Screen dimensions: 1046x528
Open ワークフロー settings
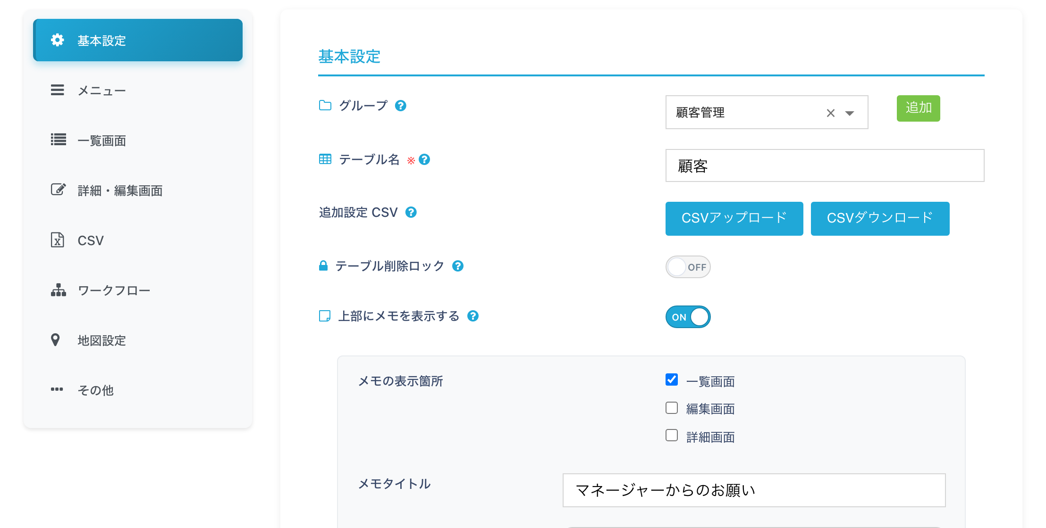(138, 290)
